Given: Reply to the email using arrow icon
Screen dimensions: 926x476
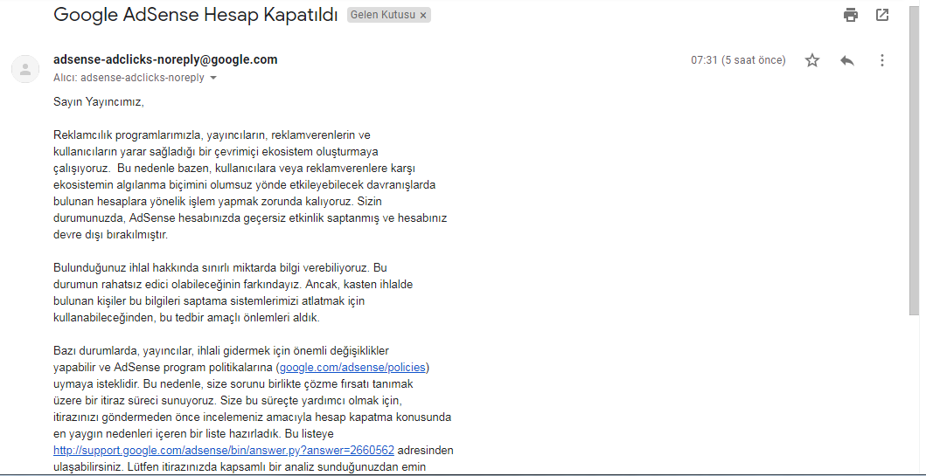Looking at the screenshot, I should pos(846,60).
